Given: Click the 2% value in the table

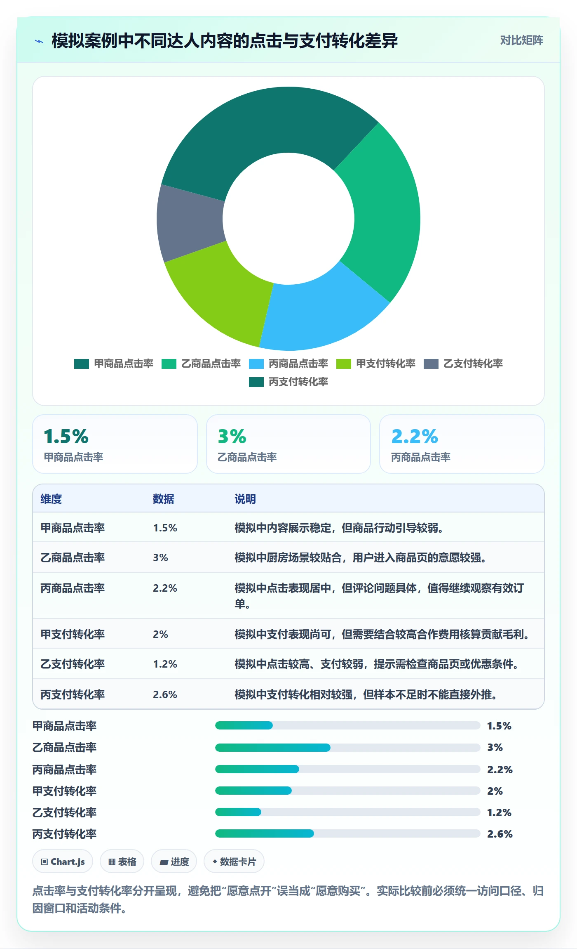Looking at the screenshot, I should 160,634.
